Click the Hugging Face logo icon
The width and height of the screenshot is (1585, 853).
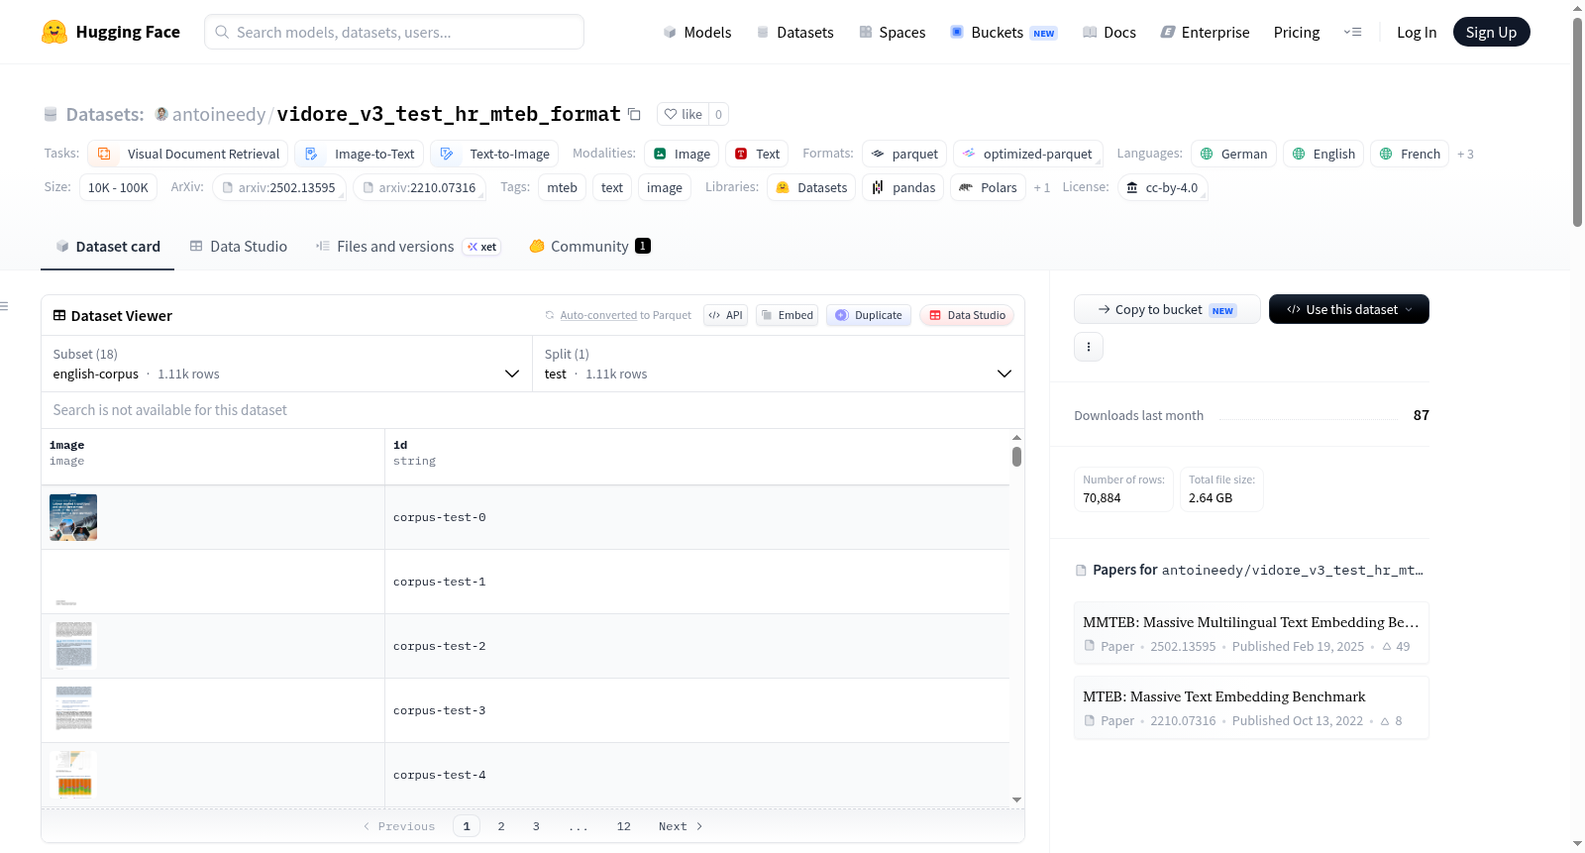pyautogui.click(x=54, y=32)
